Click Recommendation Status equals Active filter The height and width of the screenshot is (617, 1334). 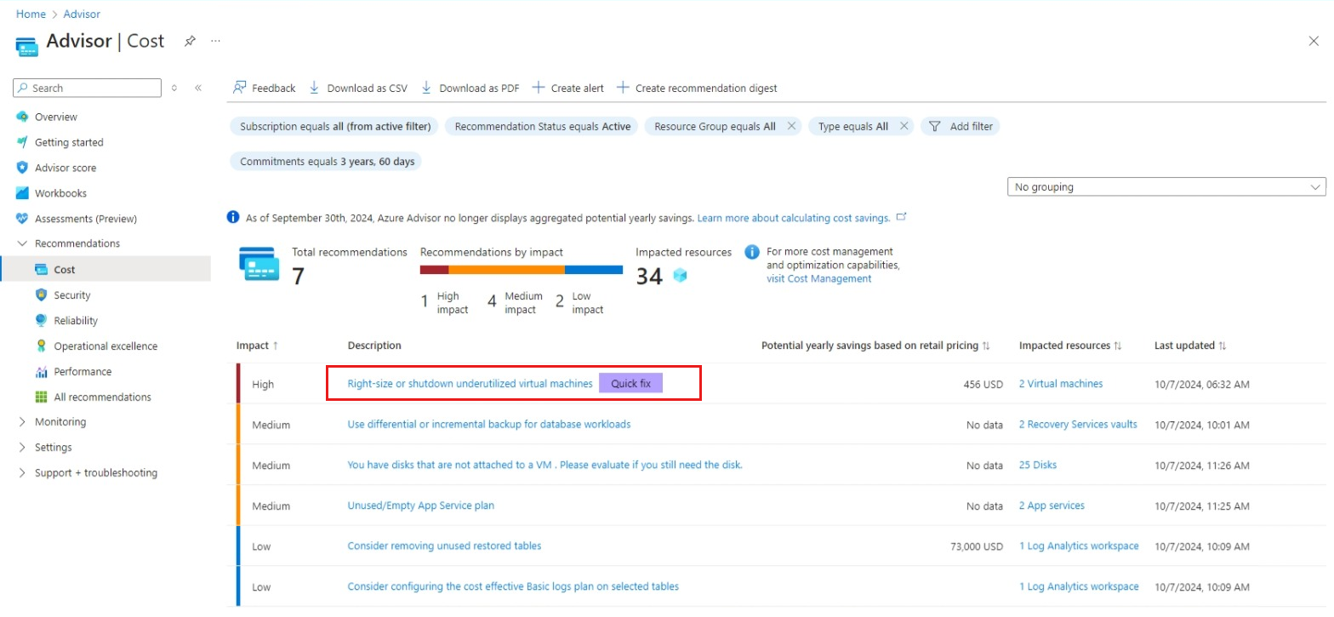click(543, 126)
